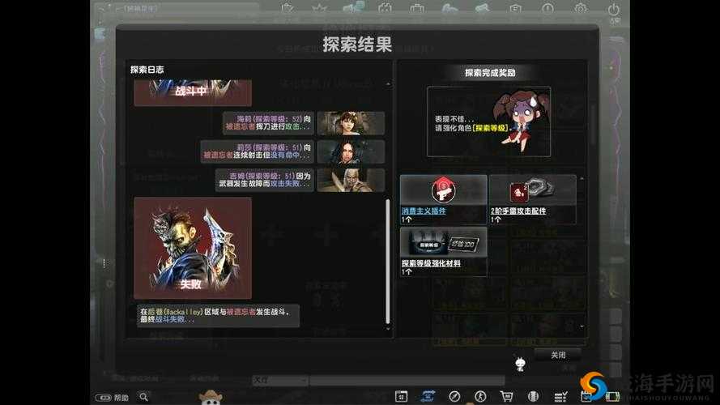The width and height of the screenshot is (720, 405).
Task: Open the exclamation notice icon
Action: pyautogui.click(x=547, y=8)
